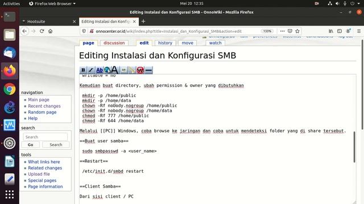The image size is (364, 204).
Task: Open Files manager from dock
Action: 10,35
